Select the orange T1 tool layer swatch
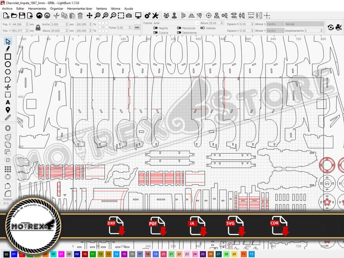 [243, 254]
